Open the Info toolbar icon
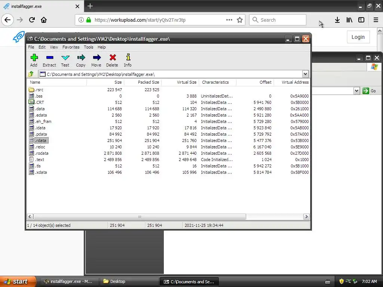This screenshot has height=287, width=383. [128, 60]
